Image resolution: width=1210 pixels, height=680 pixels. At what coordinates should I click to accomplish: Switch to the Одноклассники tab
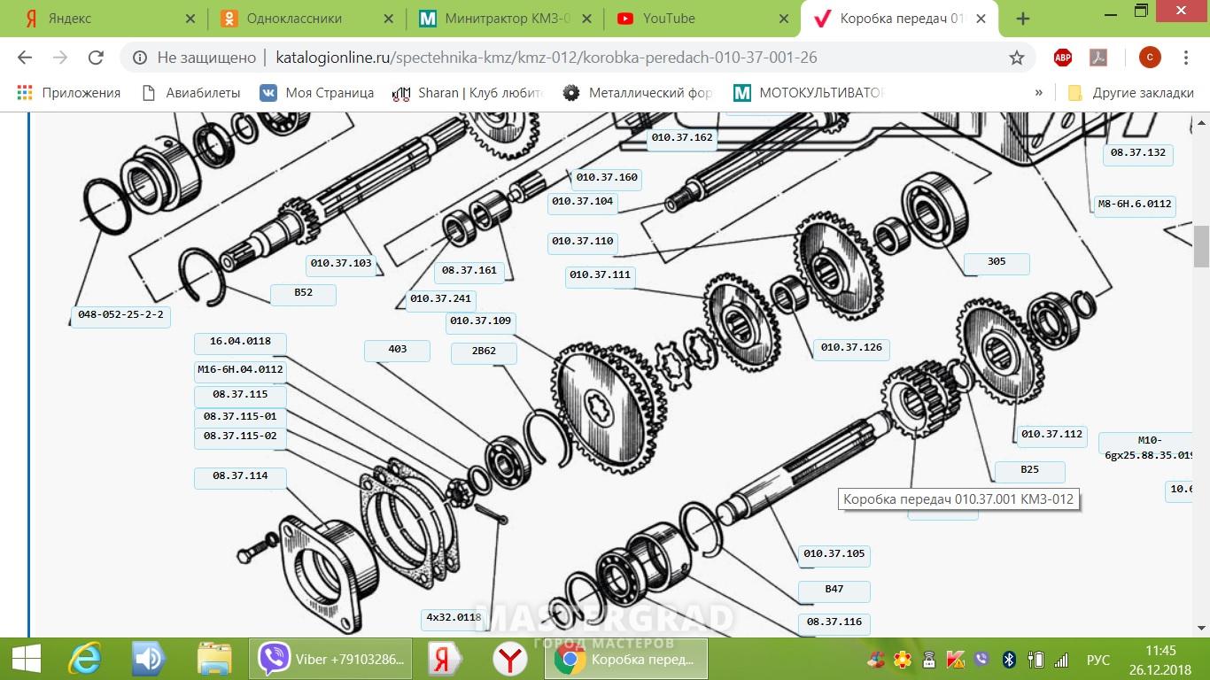tap(306, 19)
